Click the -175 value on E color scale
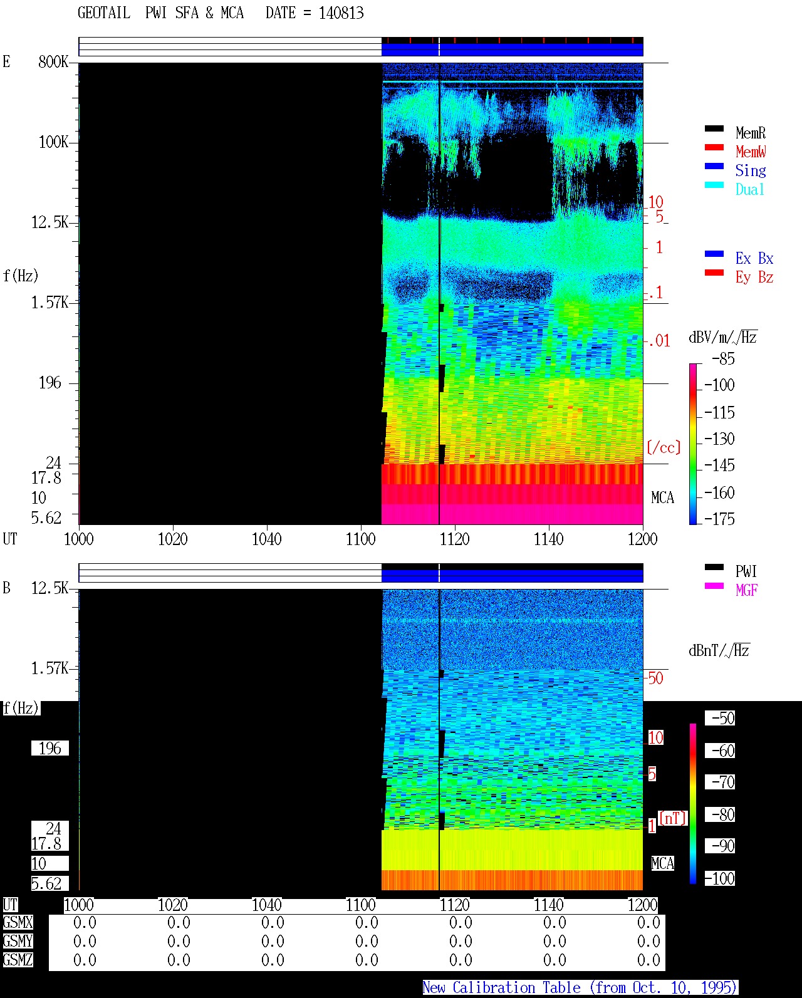 click(x=719, y=519)
